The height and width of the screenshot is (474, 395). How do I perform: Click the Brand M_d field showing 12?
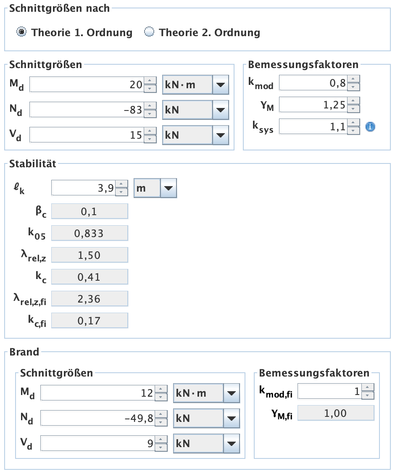click(97, 393)
